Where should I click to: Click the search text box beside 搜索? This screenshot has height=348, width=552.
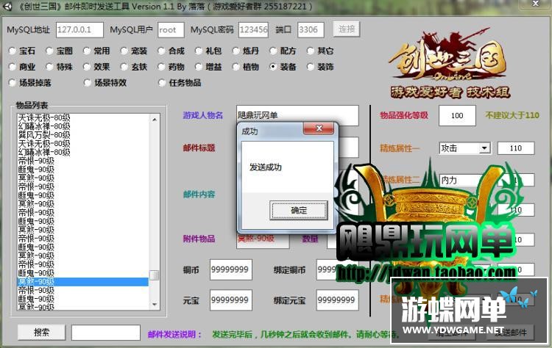click(x=105, y=332)
